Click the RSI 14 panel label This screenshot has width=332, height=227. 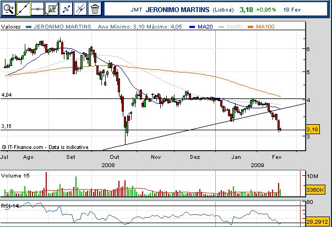pyautogui.click(x=10, y=206)
